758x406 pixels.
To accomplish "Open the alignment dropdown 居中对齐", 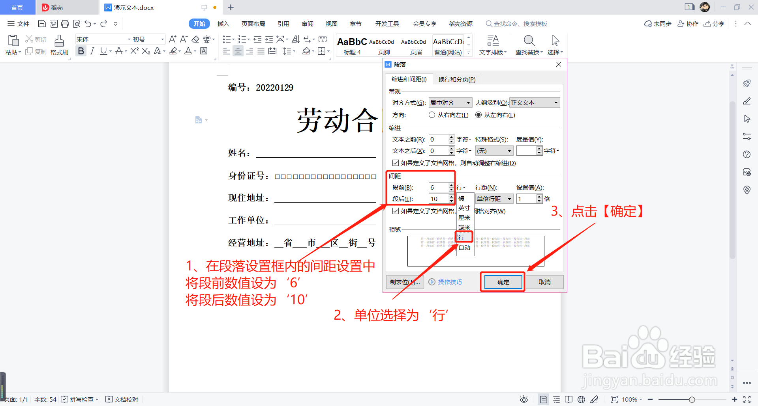I will (x=450, y=102).
